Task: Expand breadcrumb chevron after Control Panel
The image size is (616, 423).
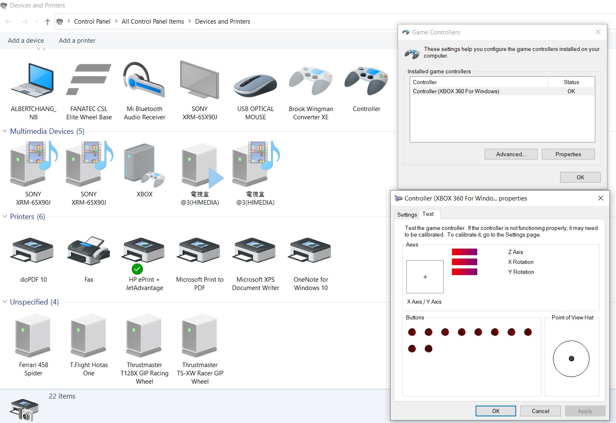Action: point(116,21)
